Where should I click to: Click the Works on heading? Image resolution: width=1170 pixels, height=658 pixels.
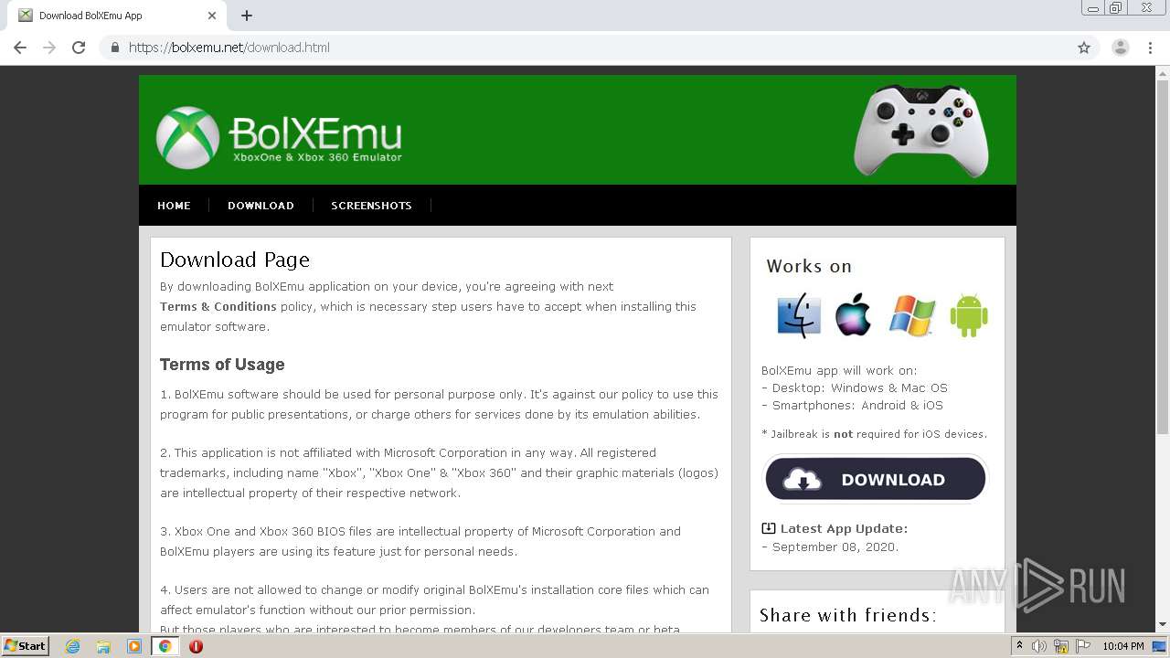coord(809,266)
